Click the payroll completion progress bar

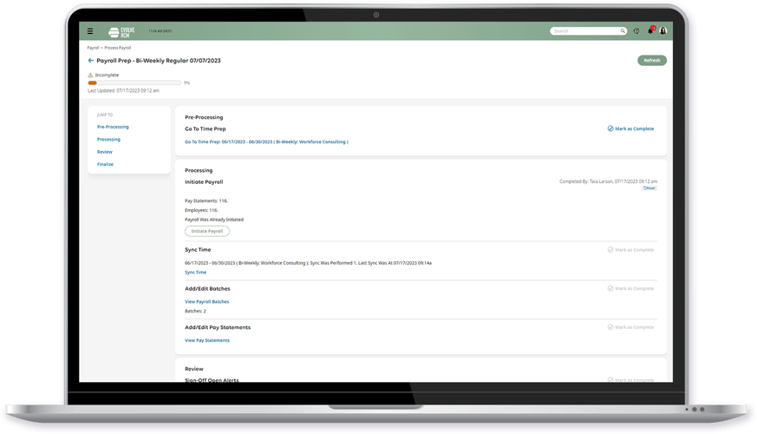134,82
